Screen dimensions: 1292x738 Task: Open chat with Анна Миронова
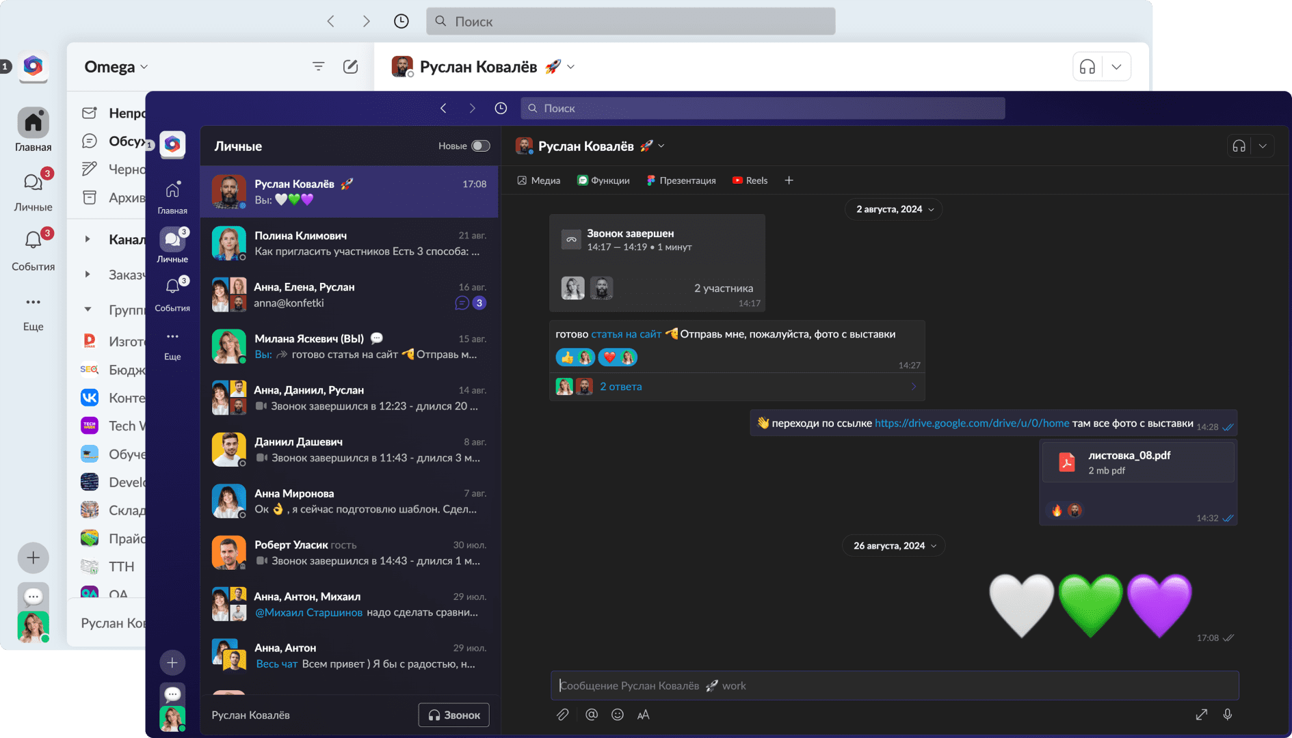[350, 502]
